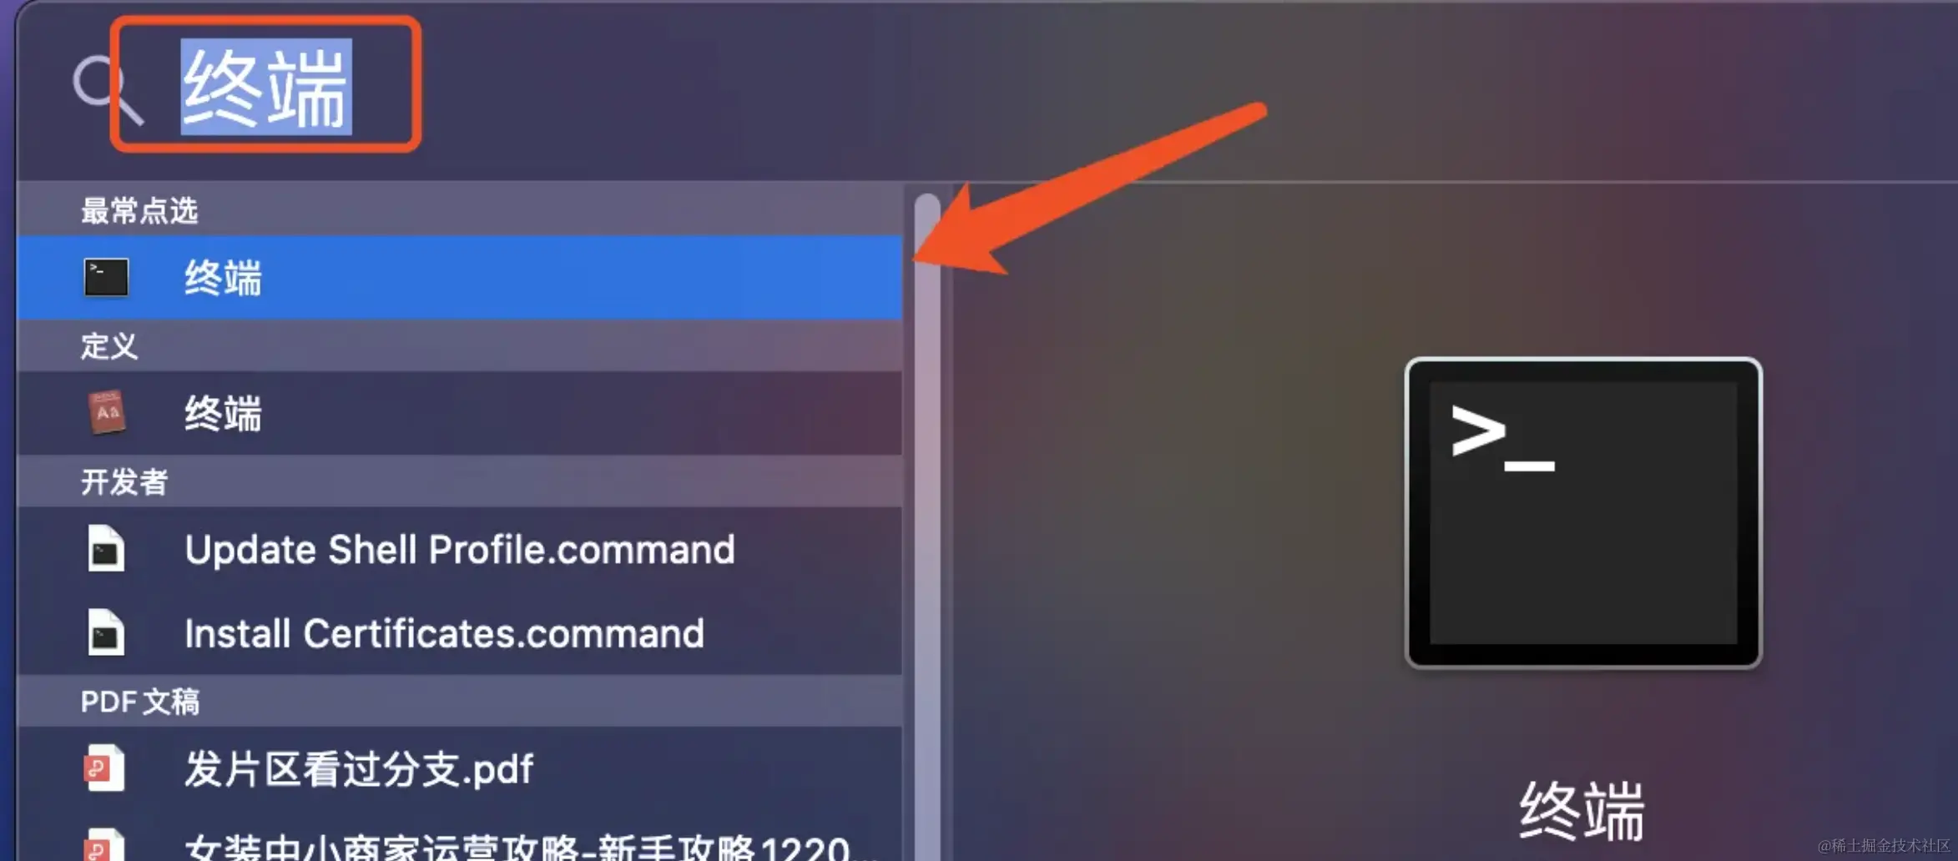Click the PDF 文稿 section header
The image size is (1958, 861).
(140, 701)
